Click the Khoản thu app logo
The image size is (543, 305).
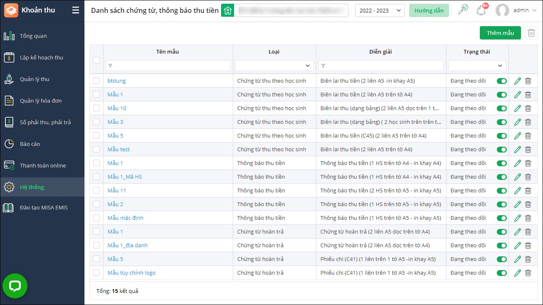click(x=11, y=10)
